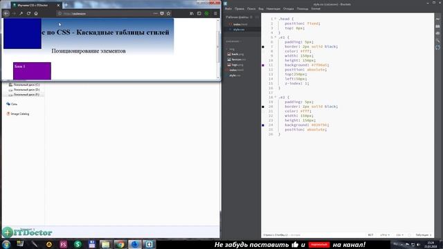Image resolution: width=443 pixels, height=249 pixels.
Task: Open the UTF-8 encoding dropdown in status bar
Action: (385, 235)
